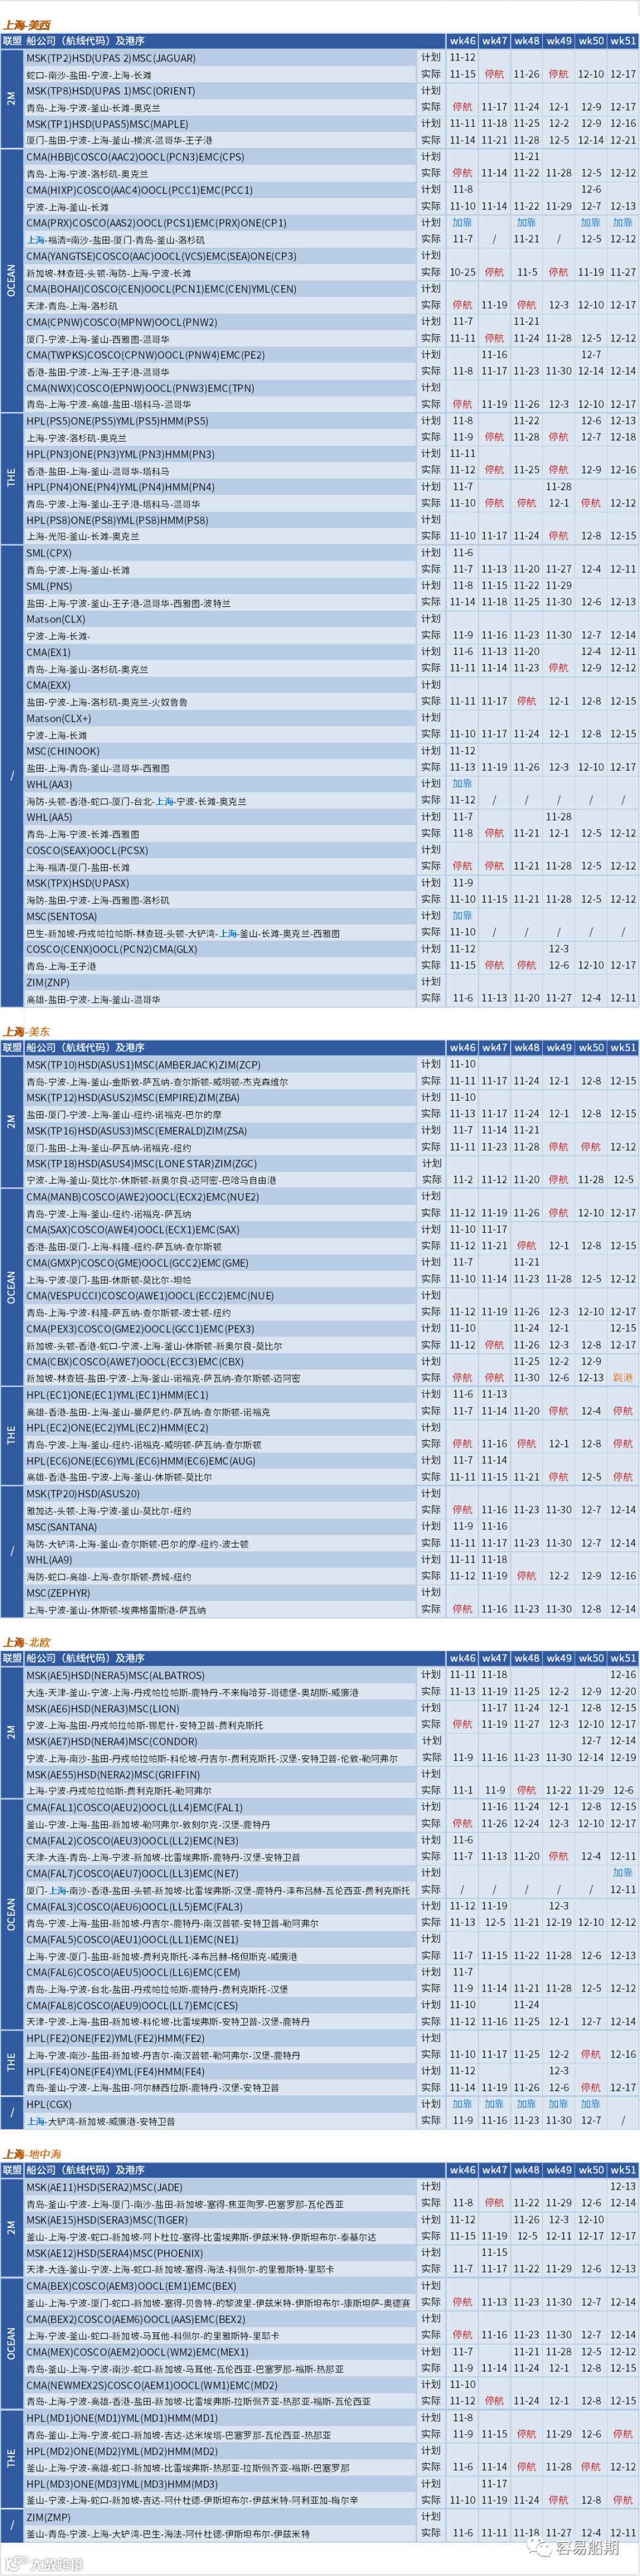The image size is (640, 2576).
Task: Click CMA(FAL1)COSCO(AEU2)OOCL(LL4)EMC(FAL1) service name
Action: (134, 1807)
